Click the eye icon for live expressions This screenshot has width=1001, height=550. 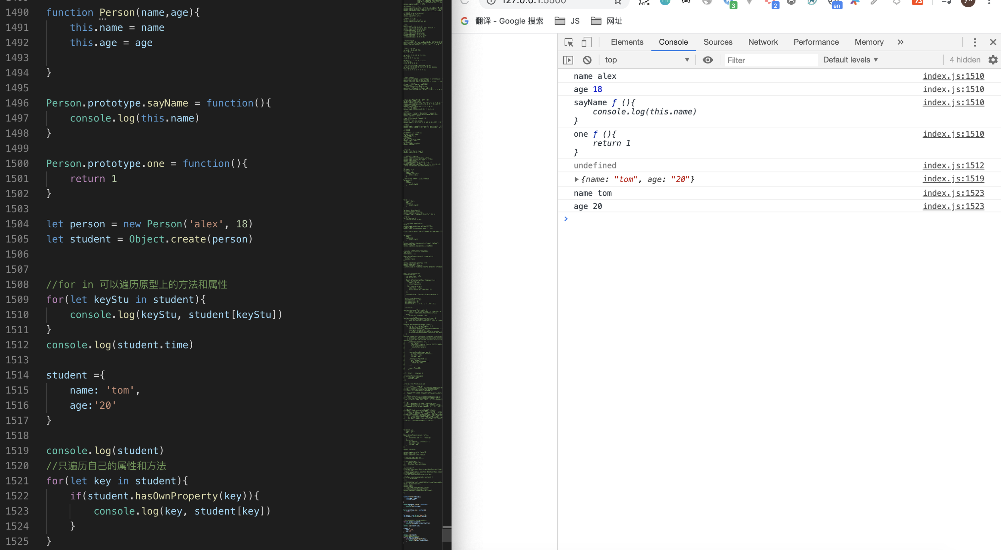click(x=708, y=60)
